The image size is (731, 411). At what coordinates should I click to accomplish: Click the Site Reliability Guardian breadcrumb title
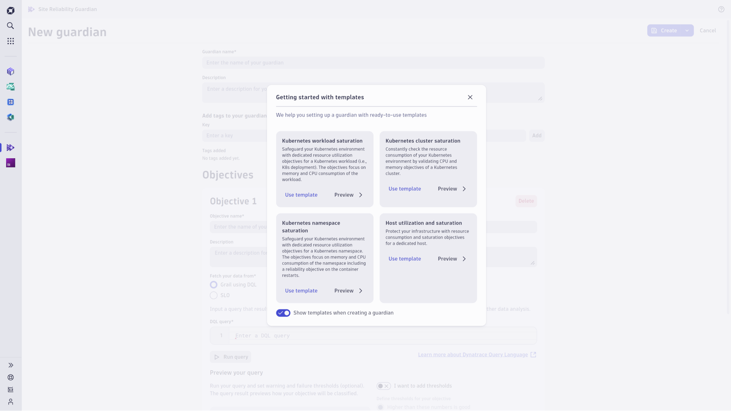pos(68,9)
